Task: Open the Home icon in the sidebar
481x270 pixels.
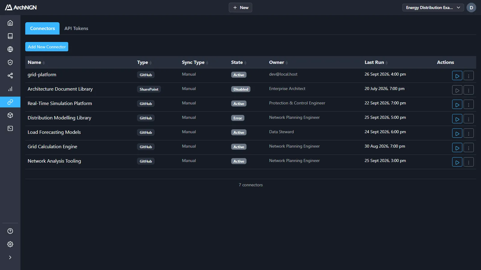Action: [10, 23]
